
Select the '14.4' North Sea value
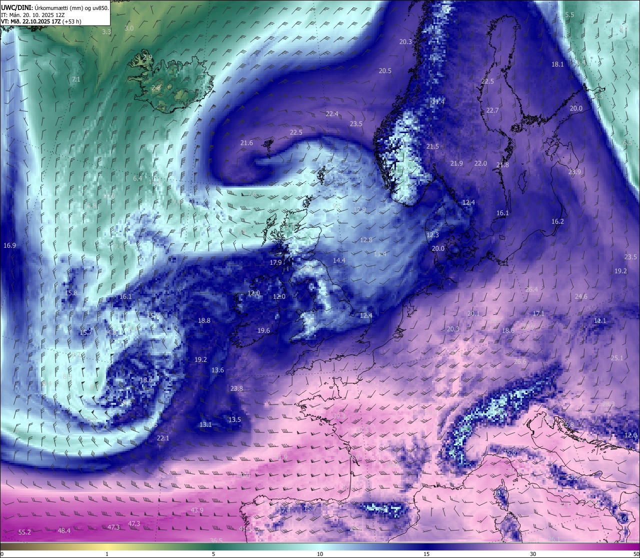pyautogui.click(x=339, y=261)
